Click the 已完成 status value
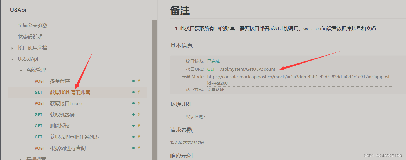This screenshot has height=160, width=406. 213,61
